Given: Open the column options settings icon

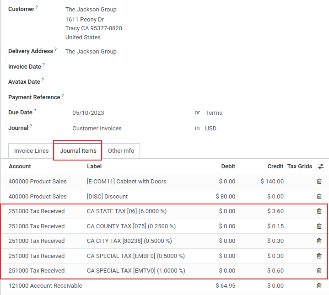Looking at the screenshot, I should (x=321, y=166).
